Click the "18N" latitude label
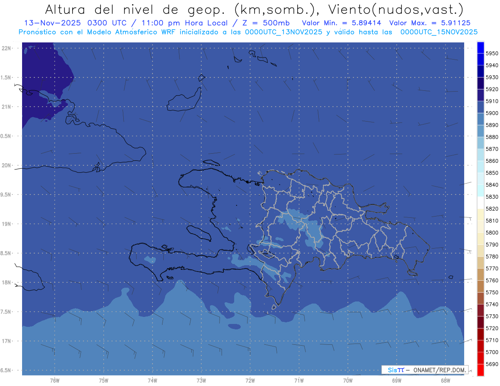The height and width of the screenshot is (386, 500). click(x=7, y=282)
